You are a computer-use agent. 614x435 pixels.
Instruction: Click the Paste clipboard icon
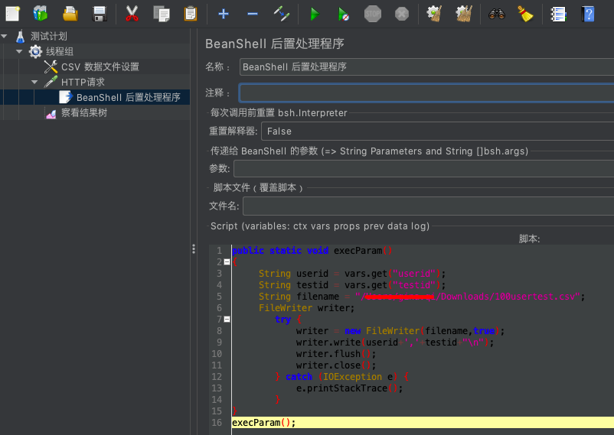pos(190,13)
